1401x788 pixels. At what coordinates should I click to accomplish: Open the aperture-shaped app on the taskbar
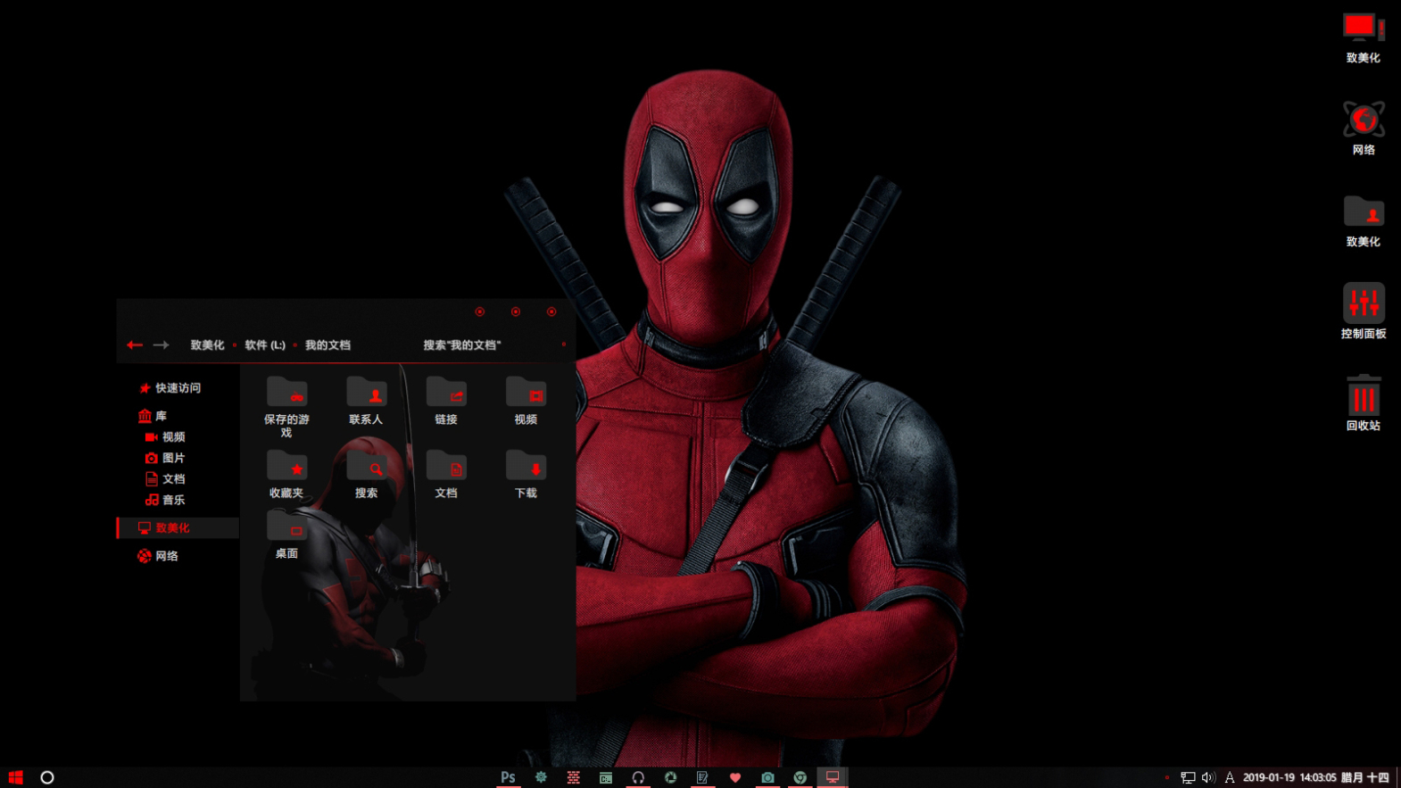pos(670,777)
